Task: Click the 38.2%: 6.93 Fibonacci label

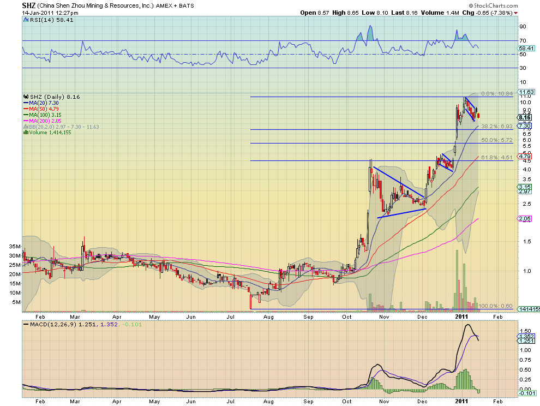Action: pos(497,127)
